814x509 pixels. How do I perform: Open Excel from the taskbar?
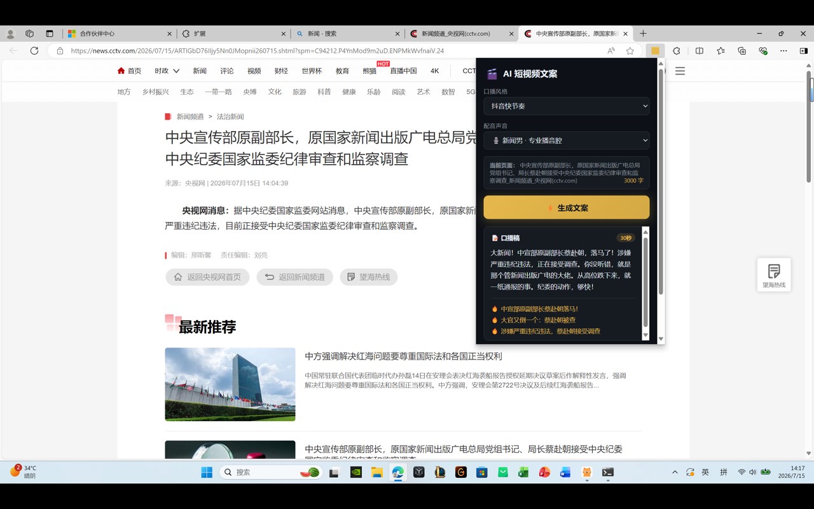tap(523, 472)
